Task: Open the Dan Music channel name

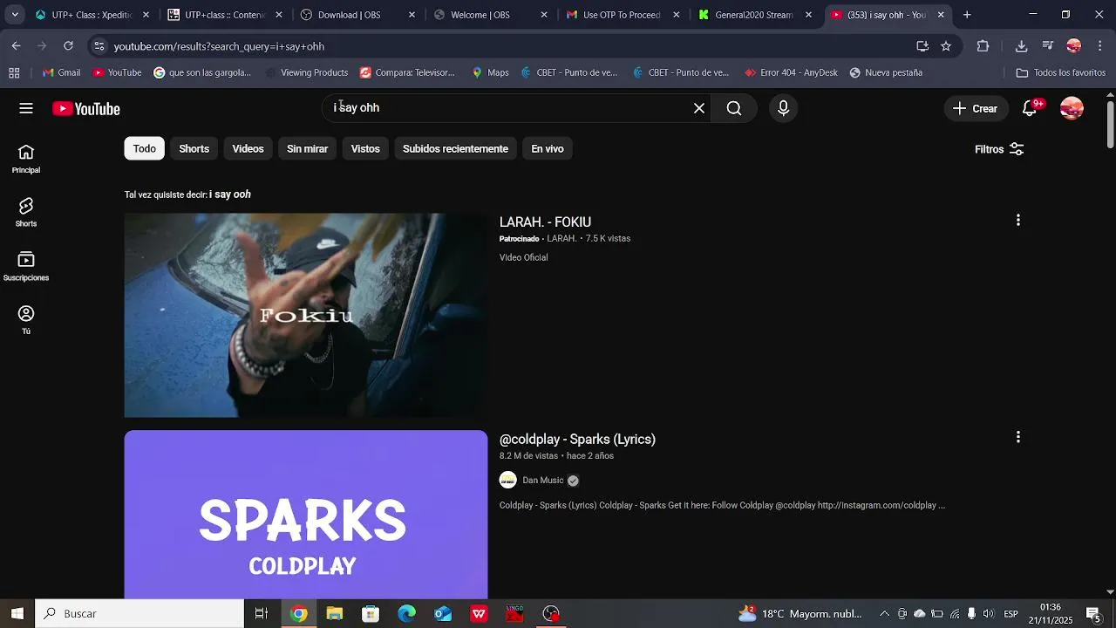Action: pos(542,481)
